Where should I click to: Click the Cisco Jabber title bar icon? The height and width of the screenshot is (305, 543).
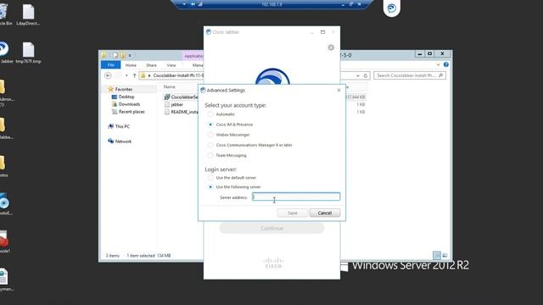pyautogui.click(x=209, y=32)
